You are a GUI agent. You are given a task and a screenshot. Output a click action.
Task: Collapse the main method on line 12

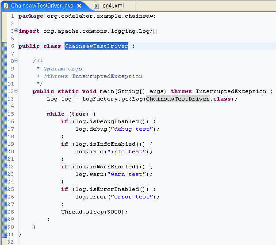[16, 91]
